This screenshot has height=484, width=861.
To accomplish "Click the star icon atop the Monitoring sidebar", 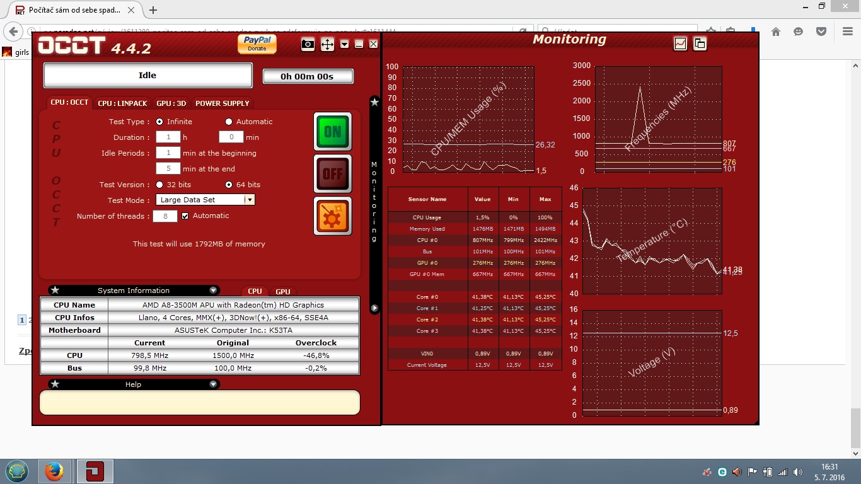I will pyautogui.click(x=374, y=101).
